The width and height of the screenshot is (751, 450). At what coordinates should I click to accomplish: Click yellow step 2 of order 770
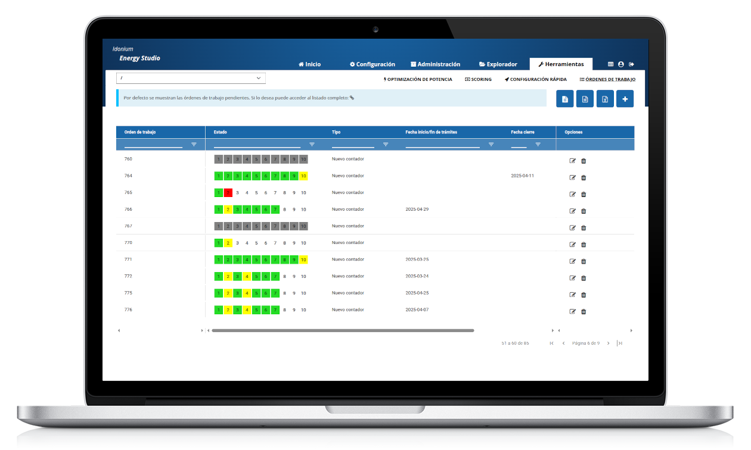[228, 243]
